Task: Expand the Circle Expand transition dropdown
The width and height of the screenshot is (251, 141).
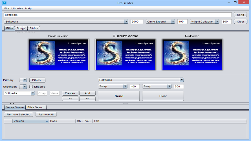Action: tap(173, 22)
